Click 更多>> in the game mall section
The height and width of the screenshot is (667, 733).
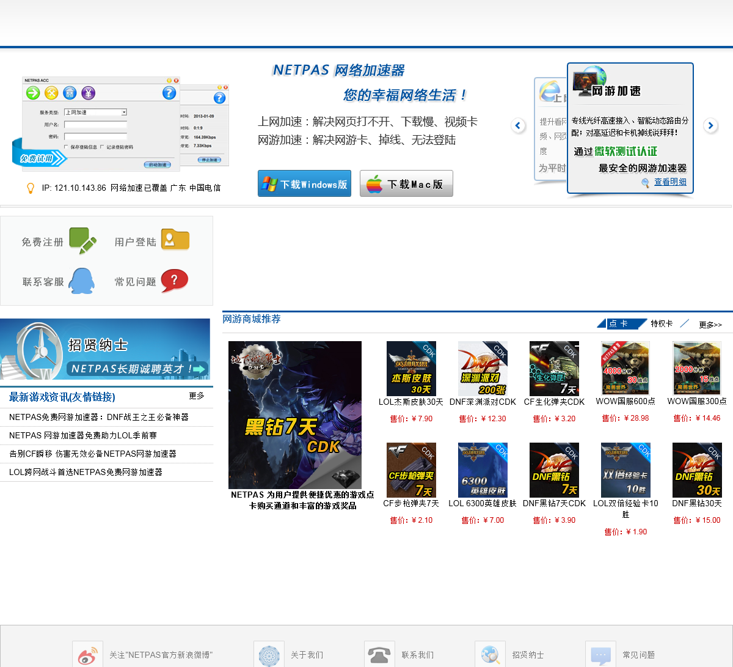click(710, 325)
